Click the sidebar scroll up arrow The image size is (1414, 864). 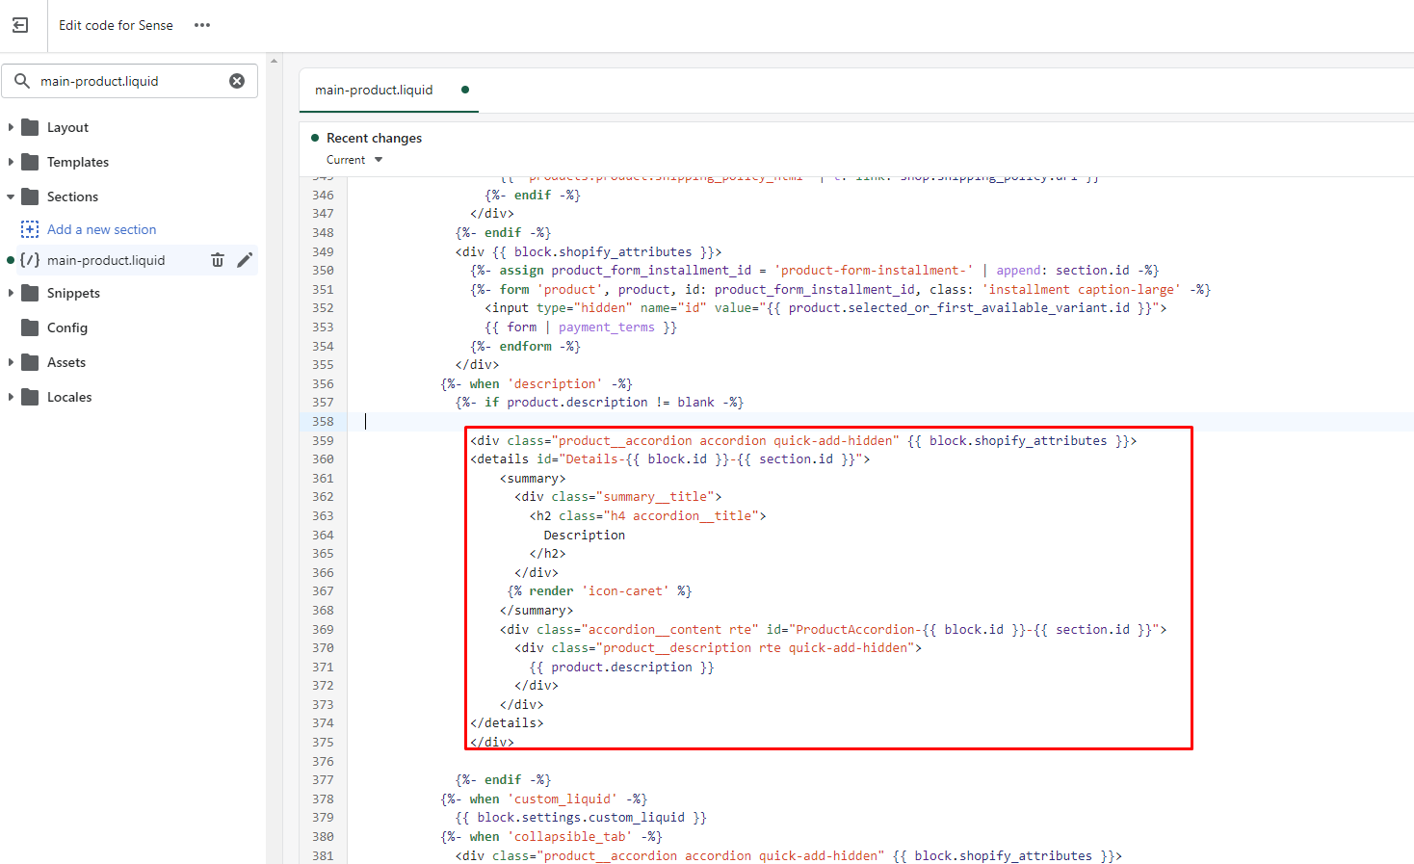[275, 61]
